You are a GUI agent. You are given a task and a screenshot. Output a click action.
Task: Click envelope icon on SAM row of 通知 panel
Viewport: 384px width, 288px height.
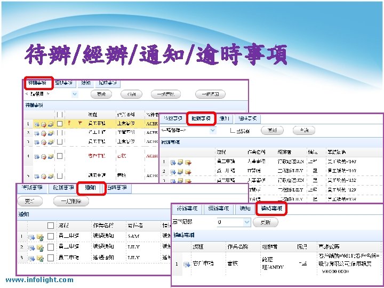(x=40, y=237)
